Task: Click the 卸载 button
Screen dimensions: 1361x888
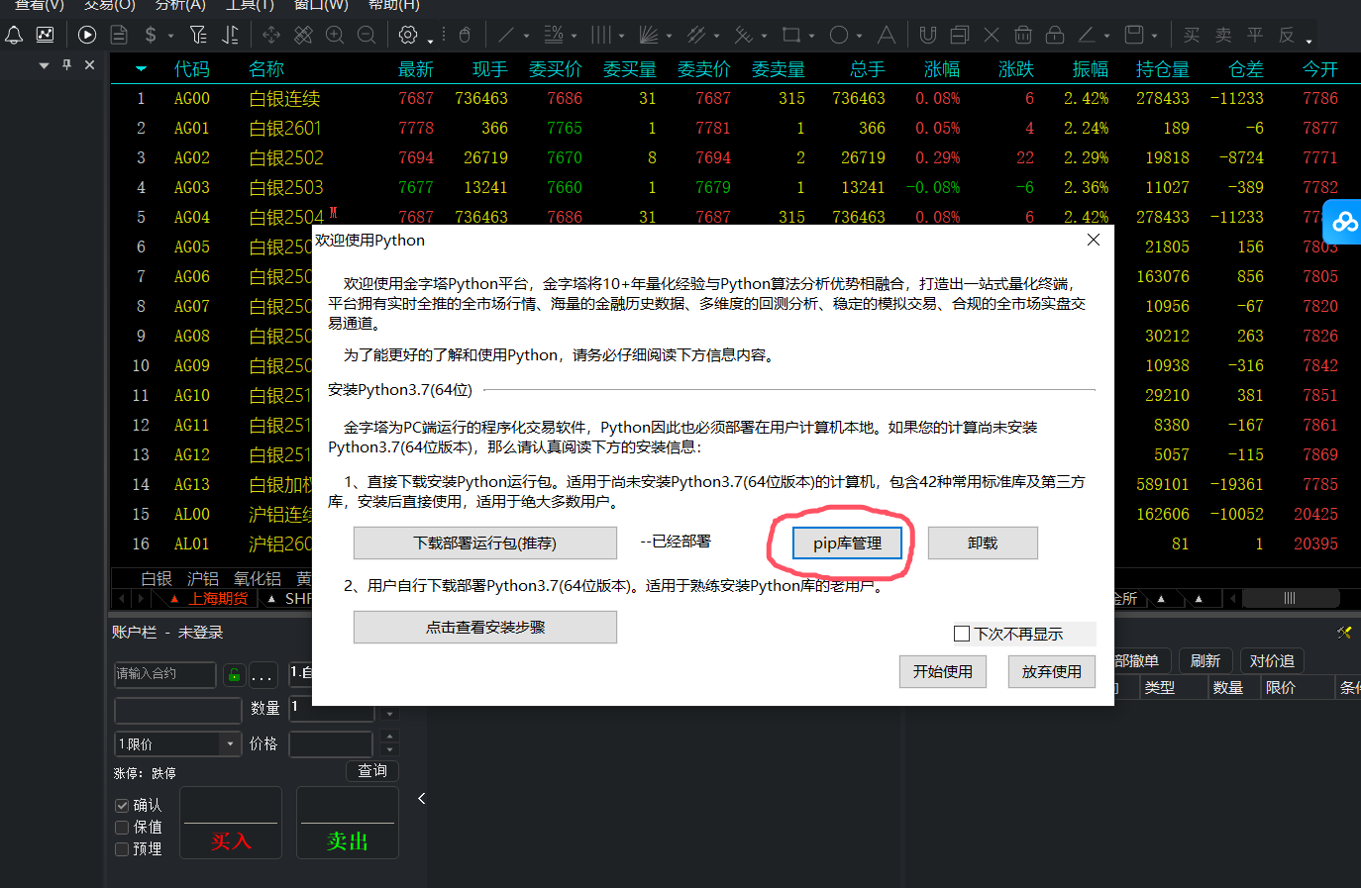Action: [983, 543]
